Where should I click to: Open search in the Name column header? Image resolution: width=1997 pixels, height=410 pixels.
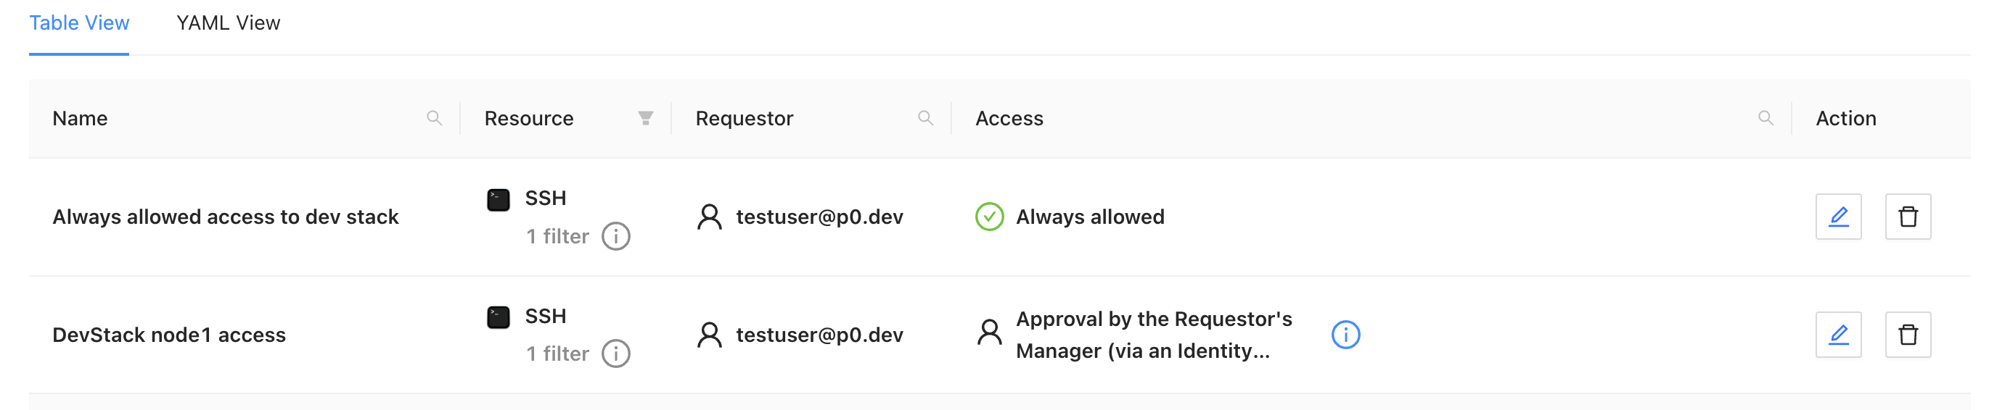434,118
